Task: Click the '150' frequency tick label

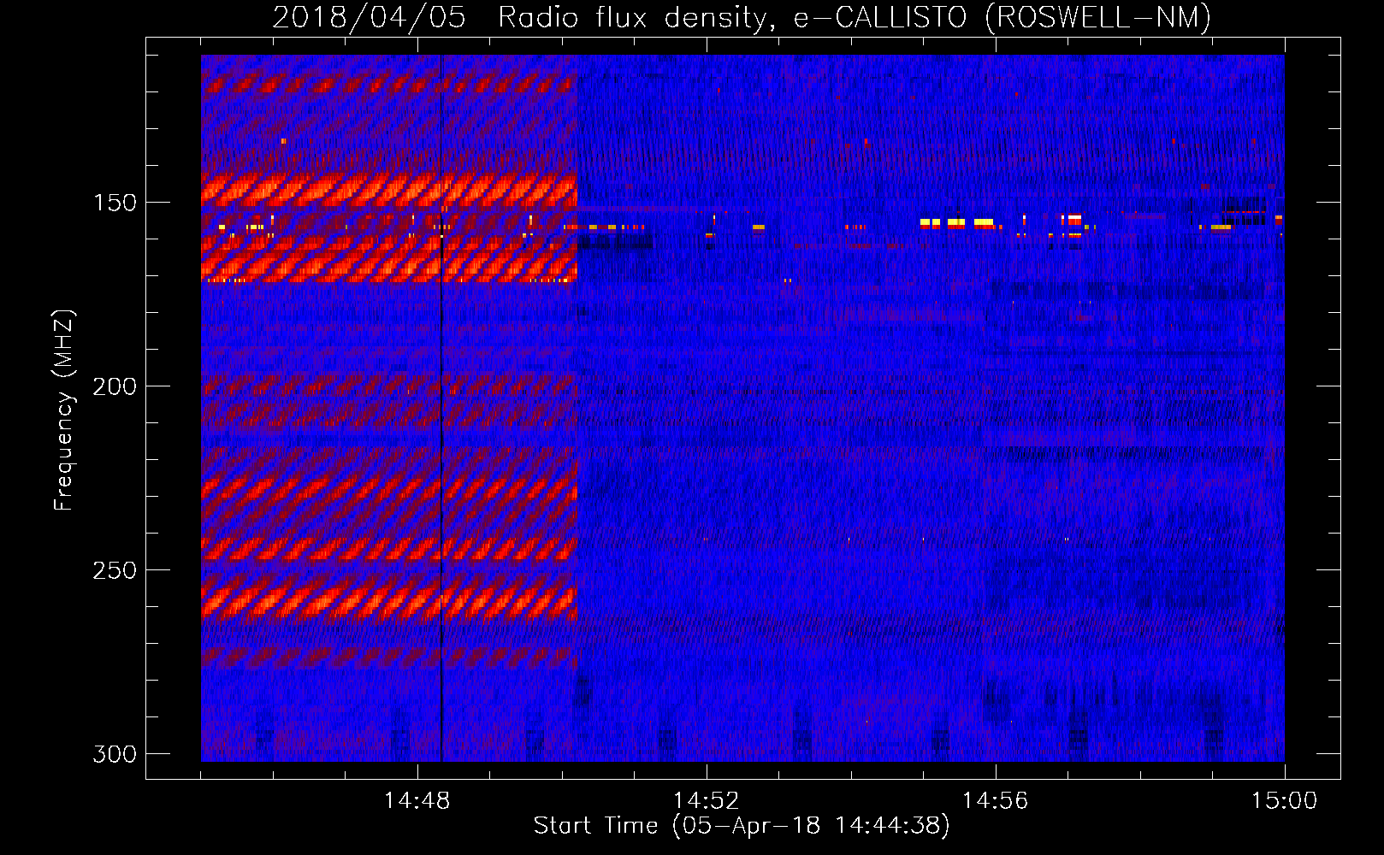Action: [x=115, y=203]
